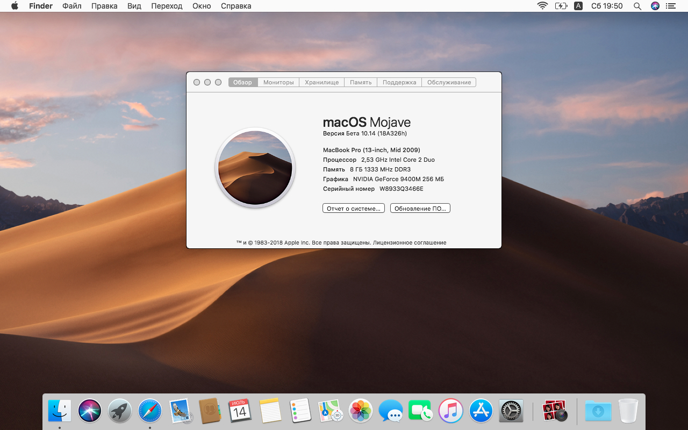
Task: Open Messages speech bubble icon
Action: 391,411
